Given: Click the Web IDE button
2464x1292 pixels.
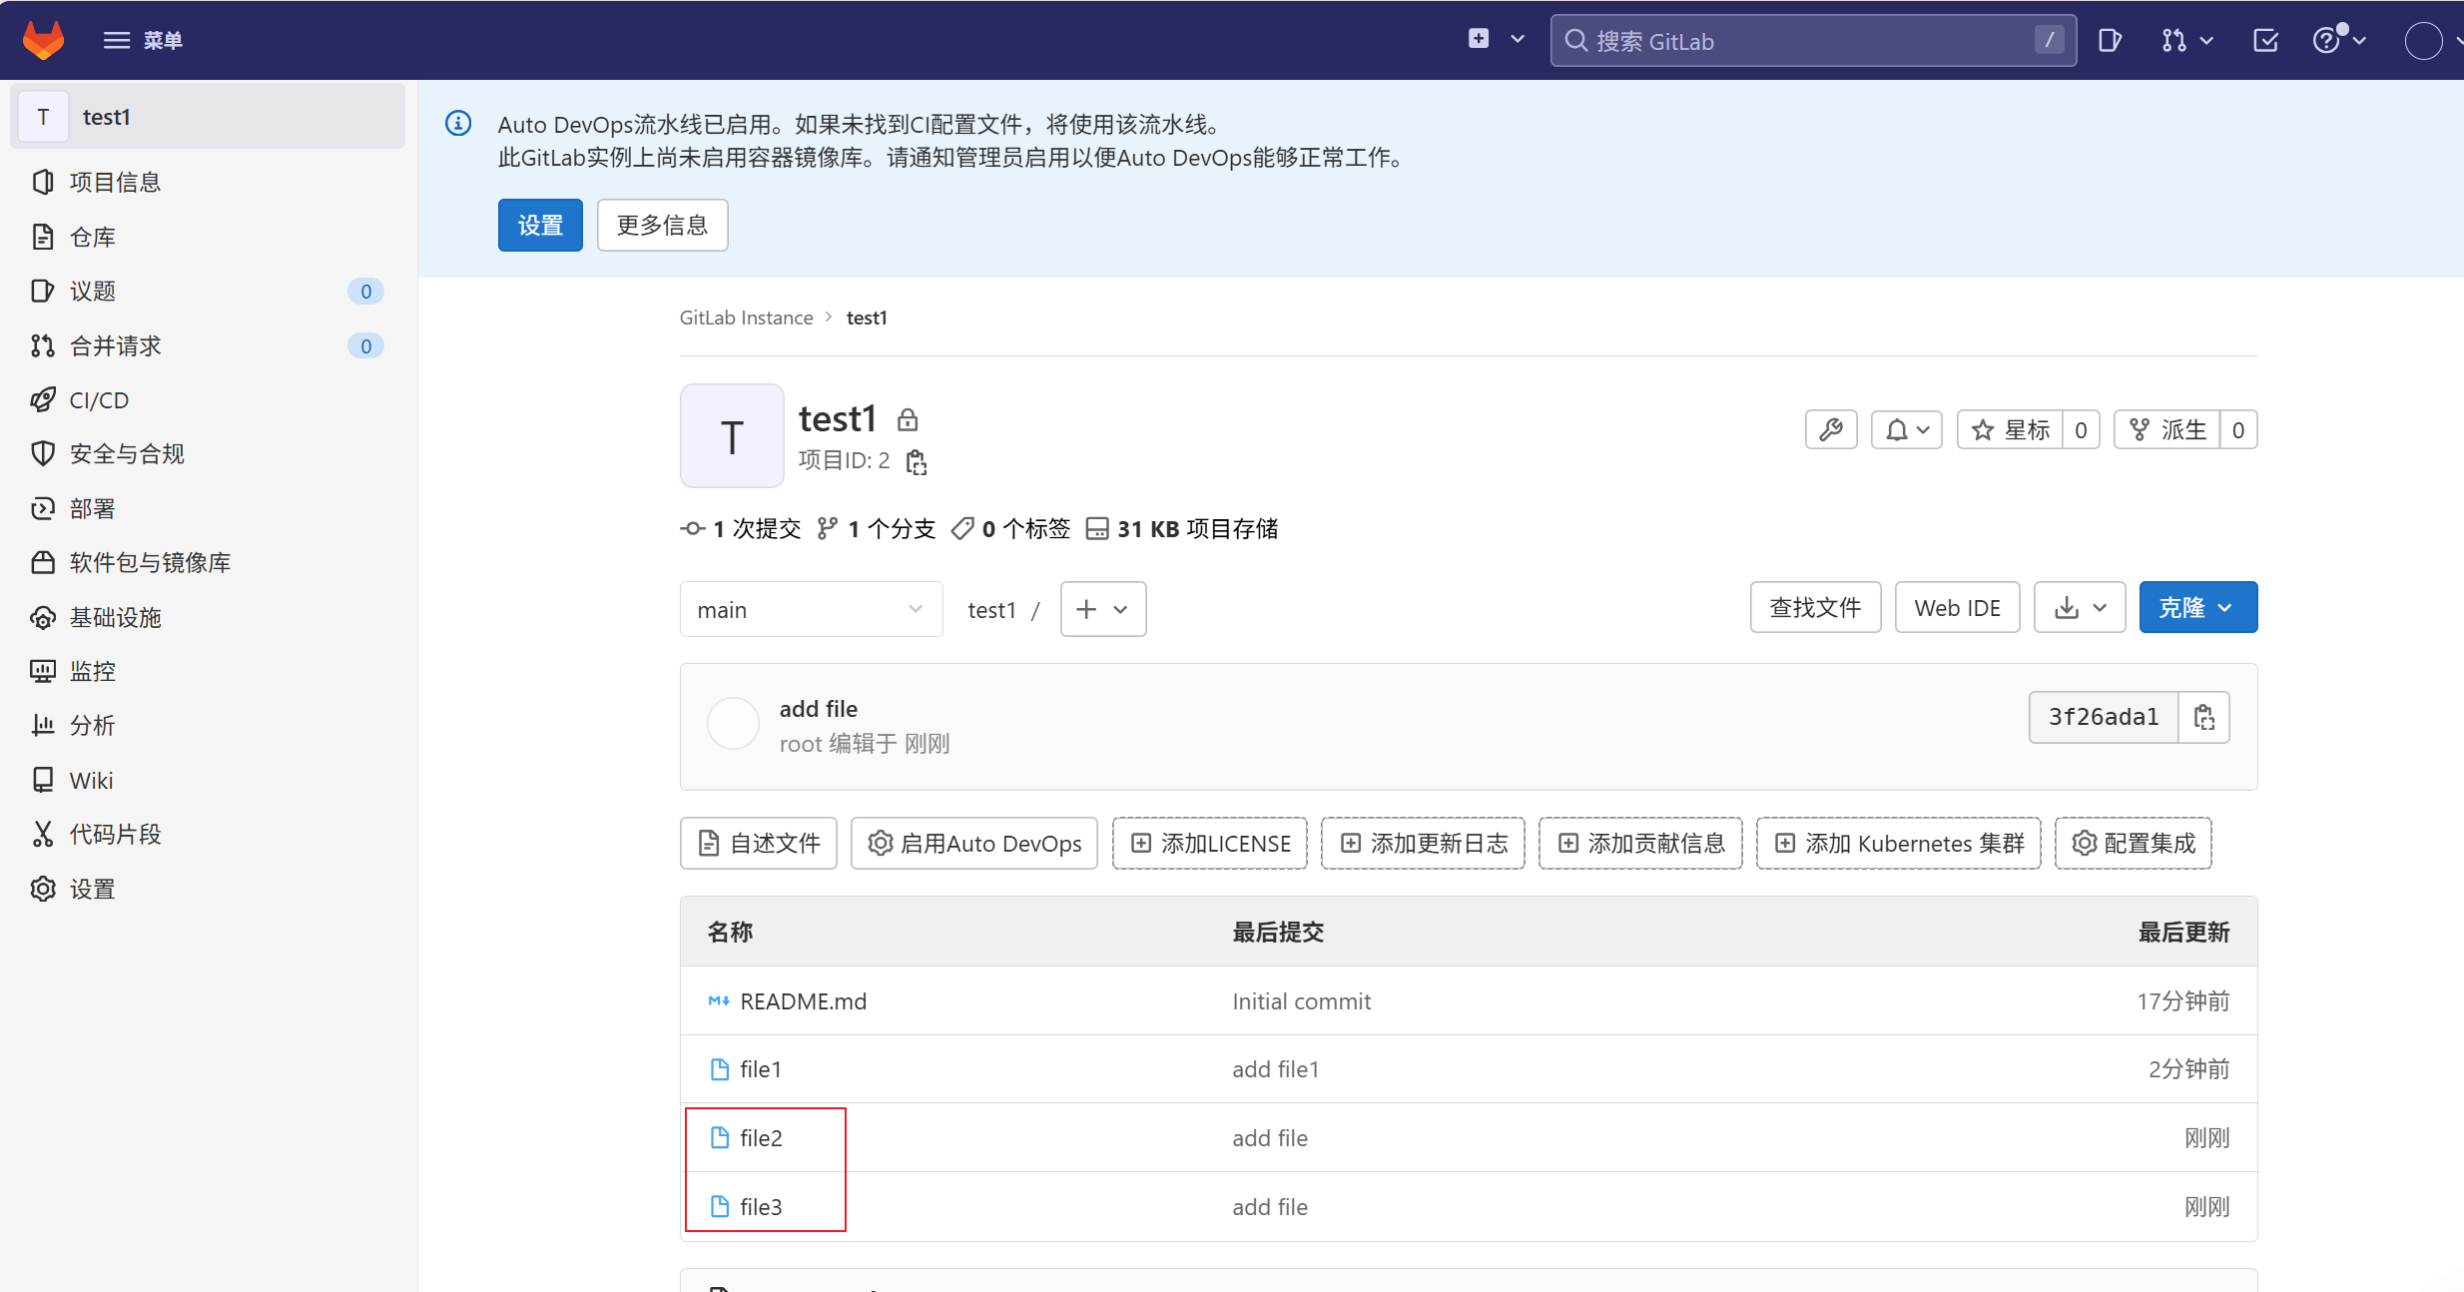Looking at the screenshot, I should 1957,607.
